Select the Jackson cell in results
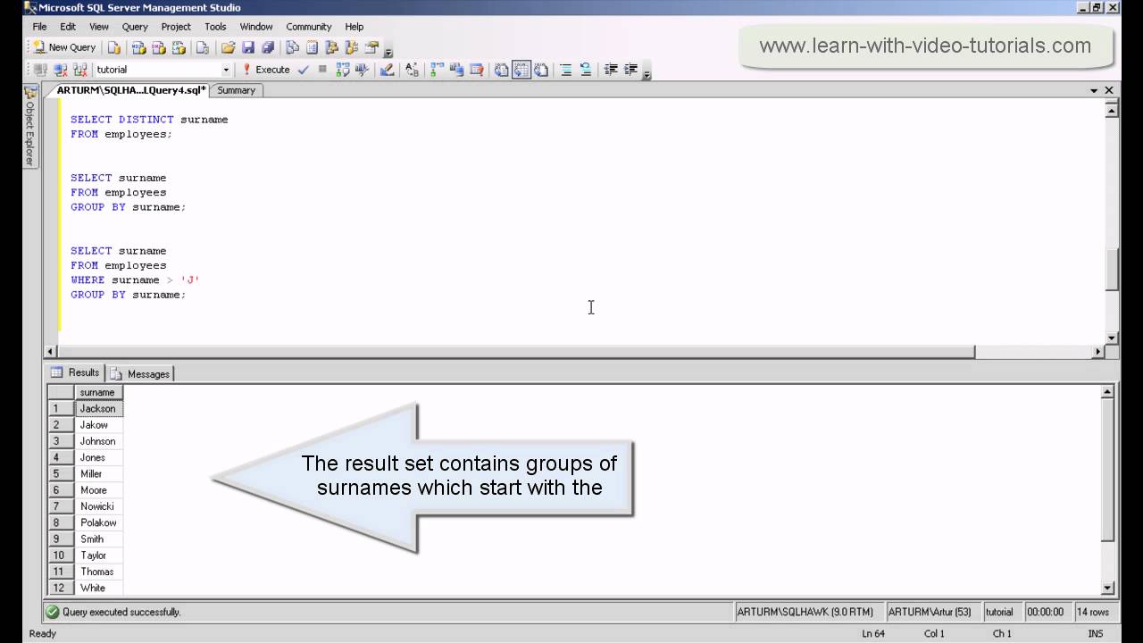The image size is (1143, 643). pyautogui.click(x=97, y=409)
